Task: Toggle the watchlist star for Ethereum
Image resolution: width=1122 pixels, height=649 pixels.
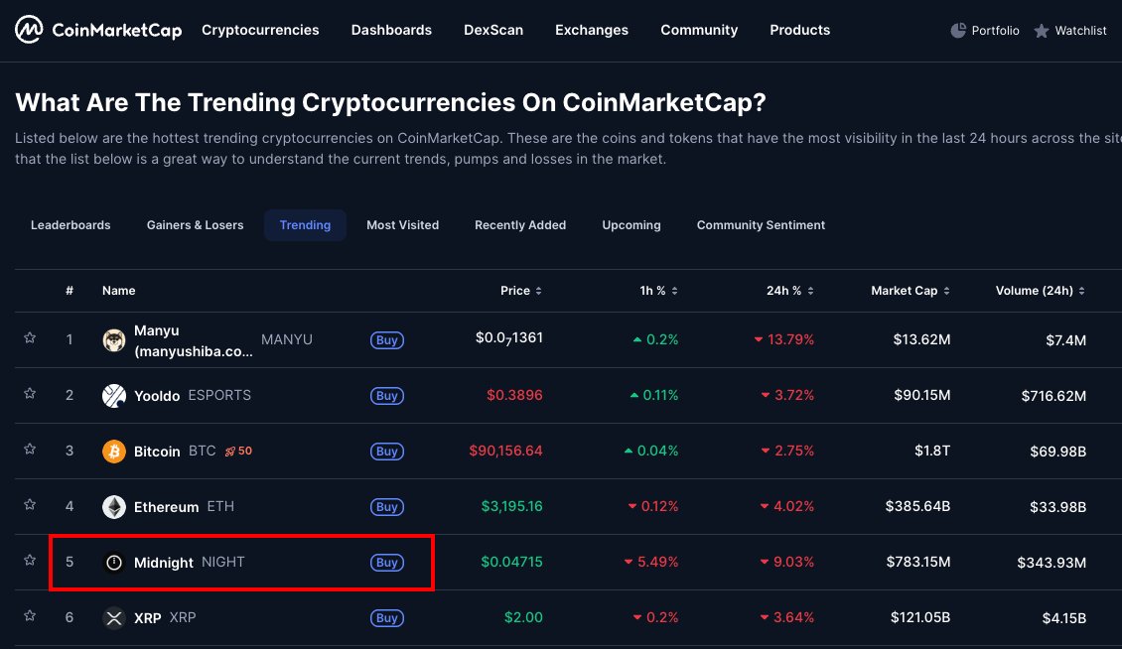Action: (30, 505)
